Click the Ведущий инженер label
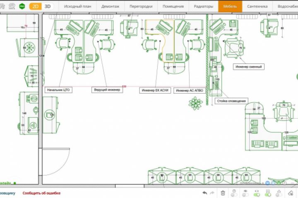Viewport: 298px width, 198px height. 107,90
